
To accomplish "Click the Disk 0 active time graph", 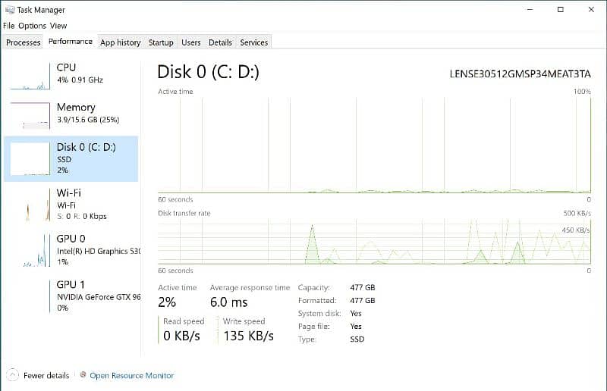I will coord(374,144).
